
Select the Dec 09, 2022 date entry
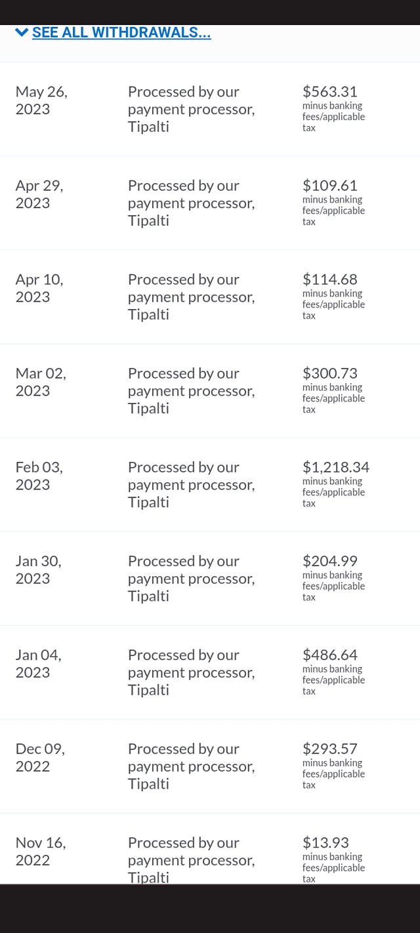coord(40,757)
